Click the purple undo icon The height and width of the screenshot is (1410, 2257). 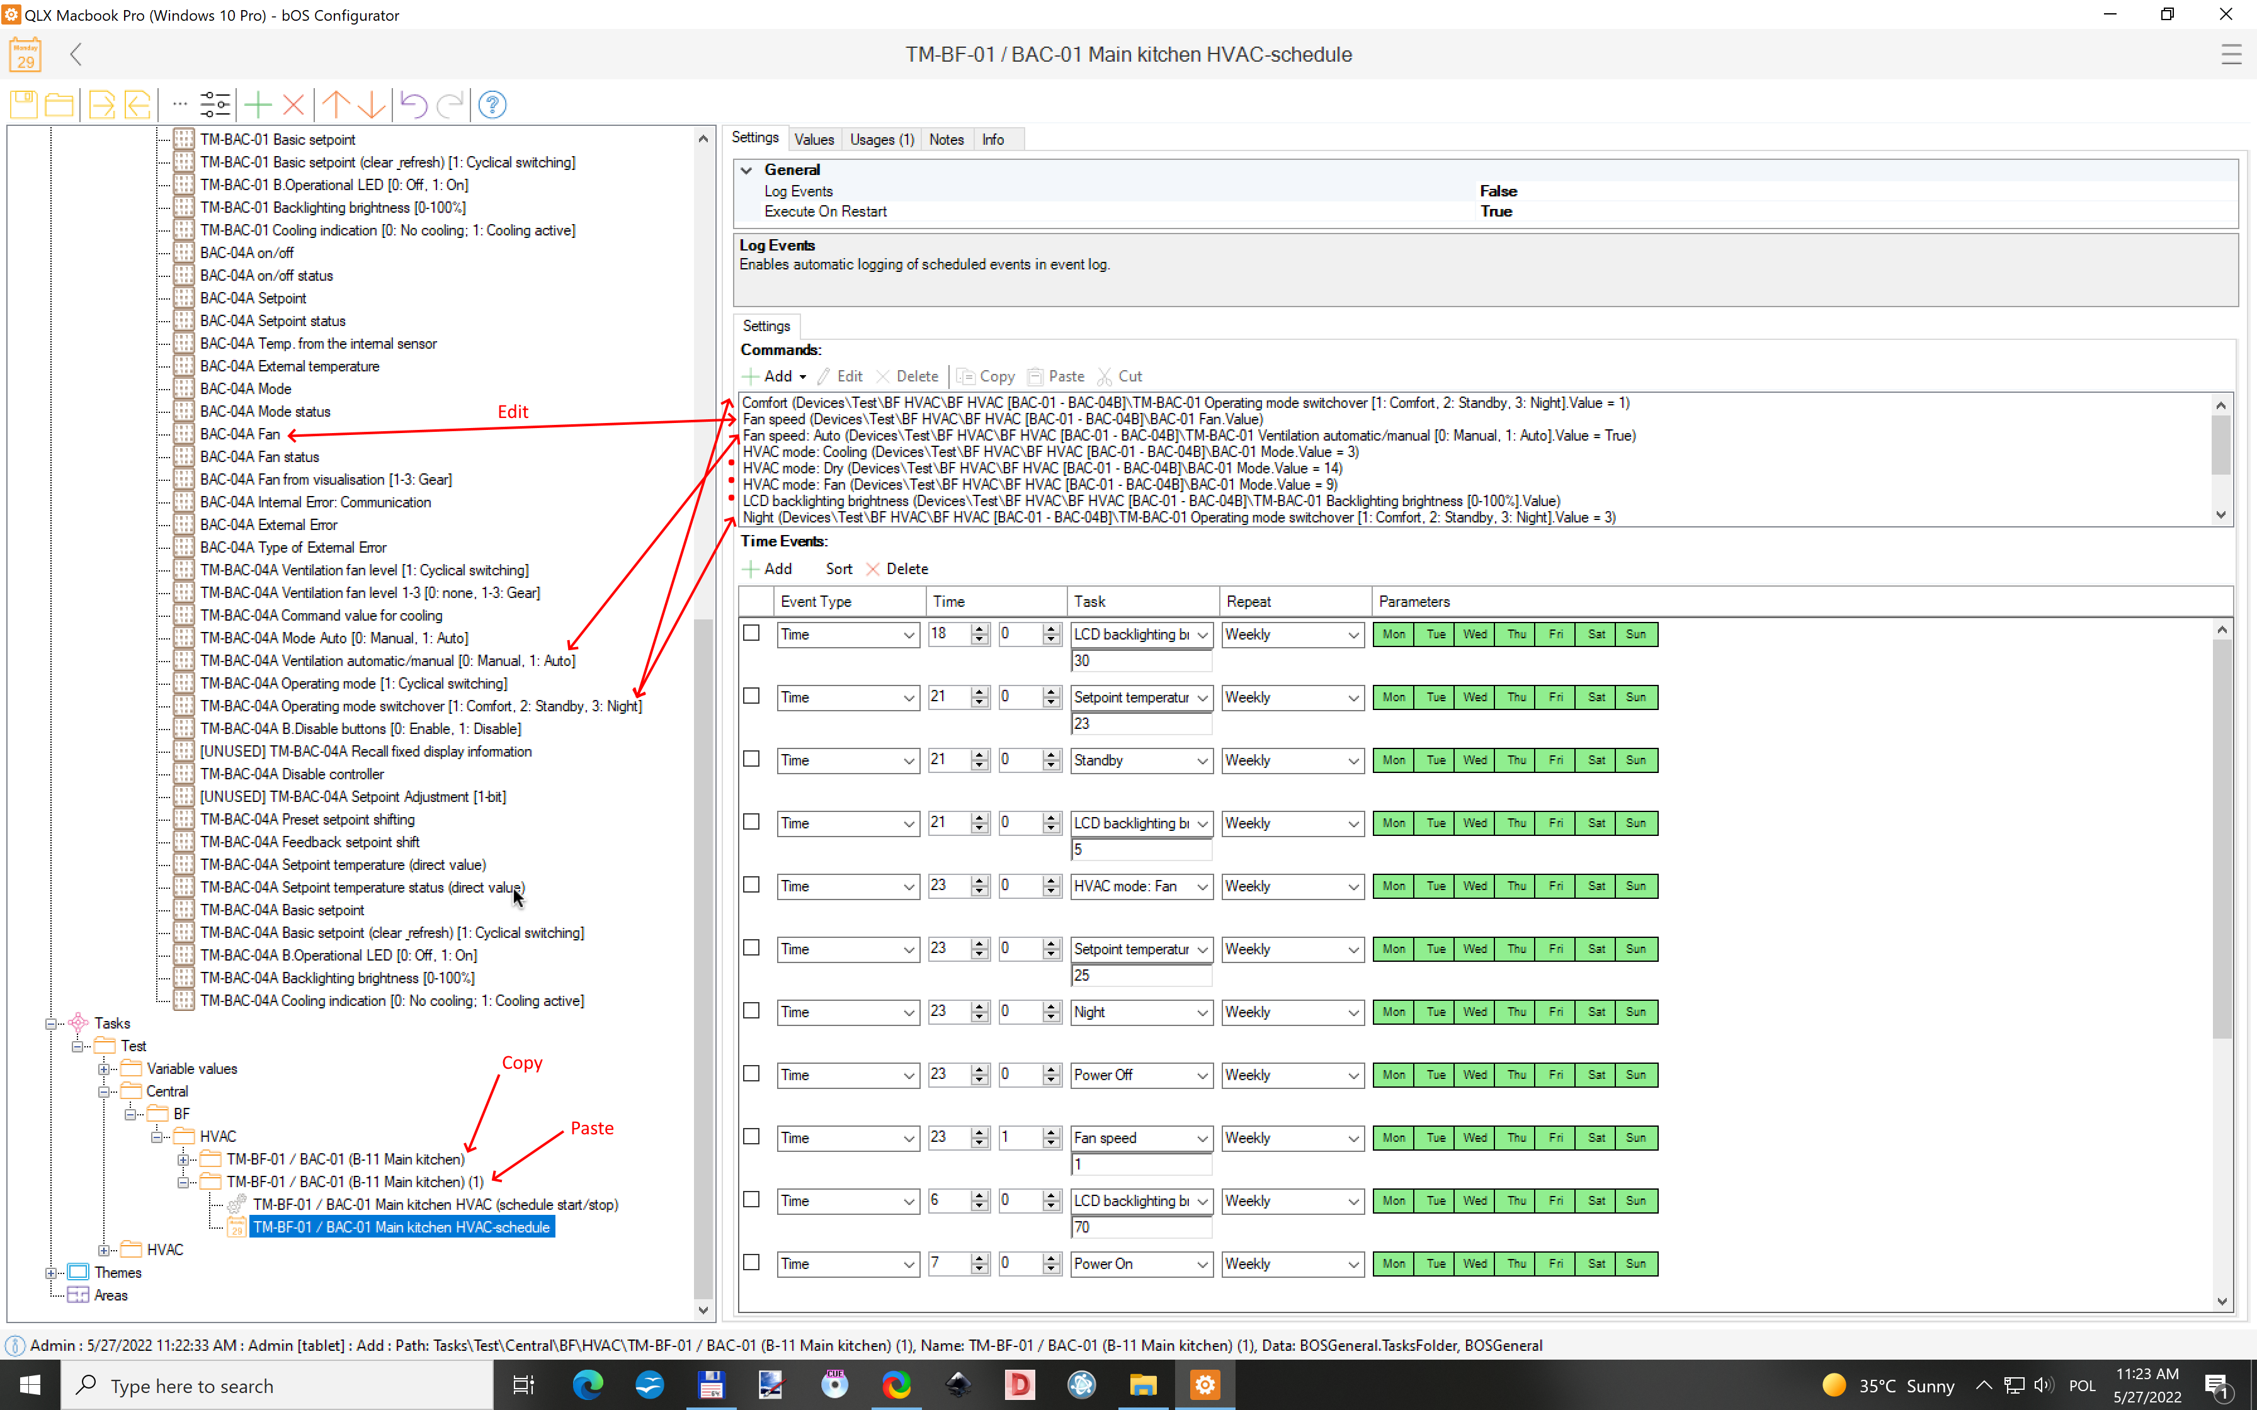pos(413,104)
